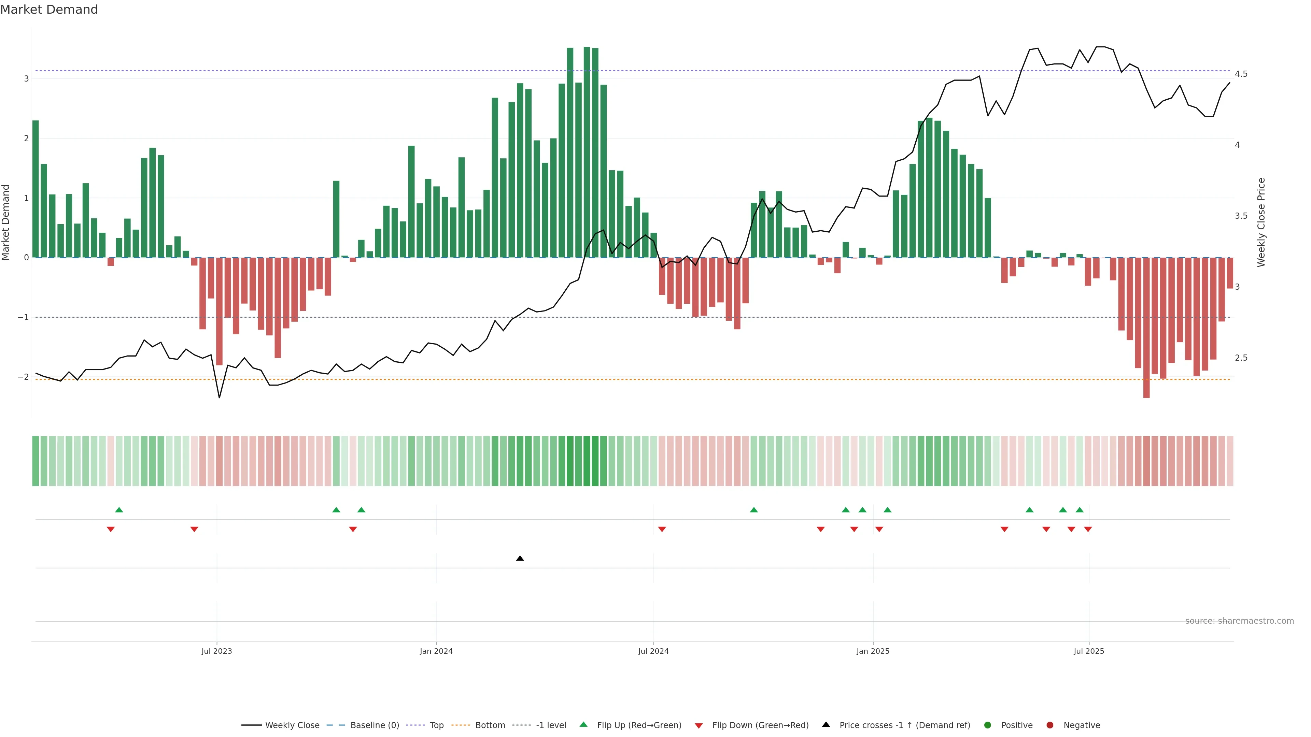Select the rightmost green flip-up triangle marker
This screenshot has width=1311, height=737.
pos(1080,510)
